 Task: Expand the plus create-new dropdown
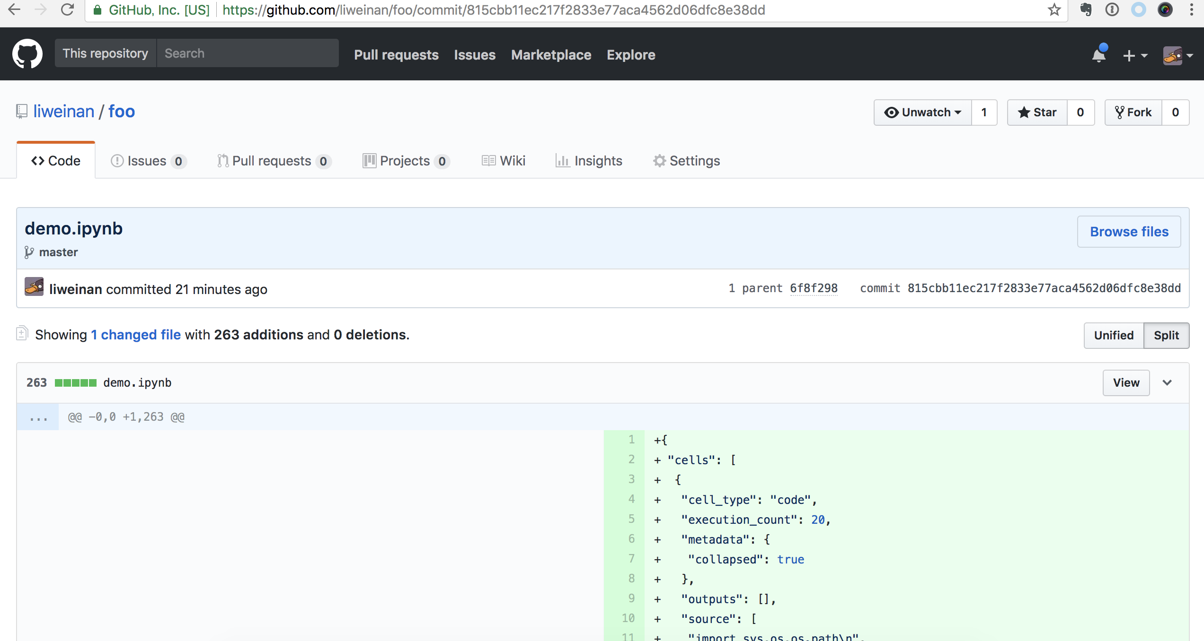pos(1135,55)
